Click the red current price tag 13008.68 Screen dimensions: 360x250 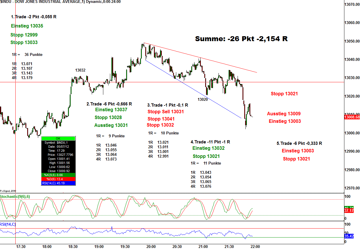pyautogui.click(x=352, y=117)
